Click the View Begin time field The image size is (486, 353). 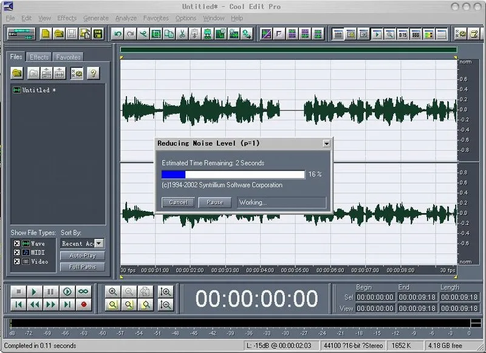tap(375, 309)
